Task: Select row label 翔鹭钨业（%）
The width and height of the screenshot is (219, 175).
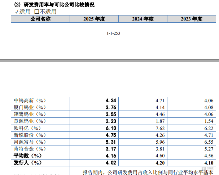Action: click(x=30, y=114)
